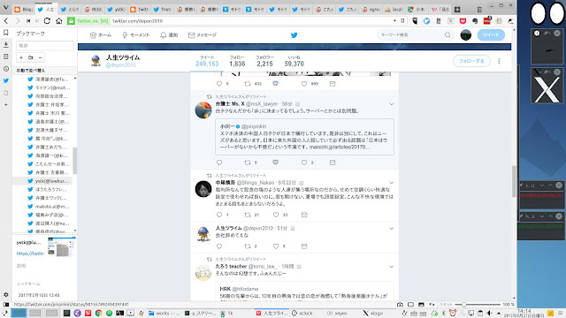Go back with the browser back arrow
The image size is (566, 318).
pyautogui.click(x=6, y=21)
